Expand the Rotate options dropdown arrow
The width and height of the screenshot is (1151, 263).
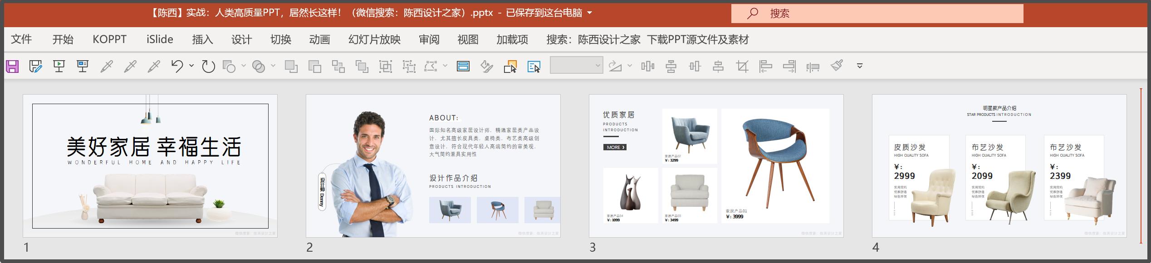(630, 66)
